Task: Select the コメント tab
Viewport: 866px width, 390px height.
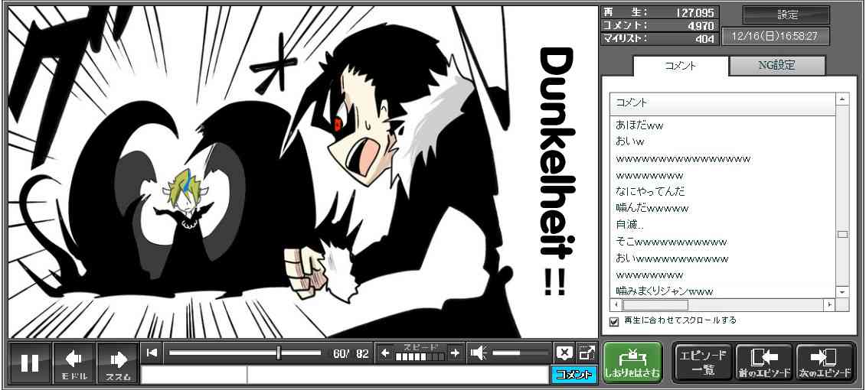Action: 679,66
